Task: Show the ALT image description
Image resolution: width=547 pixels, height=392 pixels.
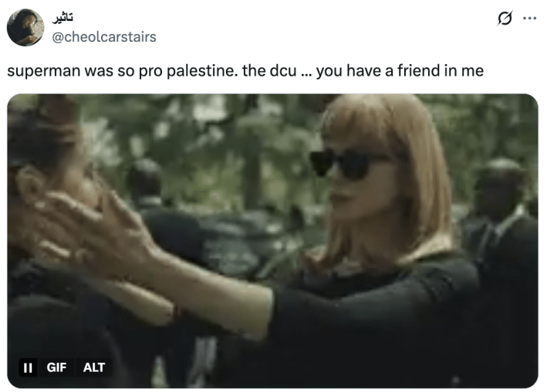Action: 94,367
